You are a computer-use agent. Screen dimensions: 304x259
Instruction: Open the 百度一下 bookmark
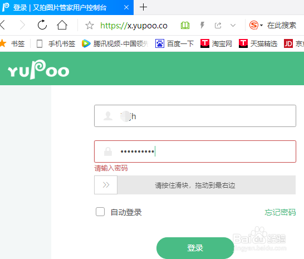(174, 43)
